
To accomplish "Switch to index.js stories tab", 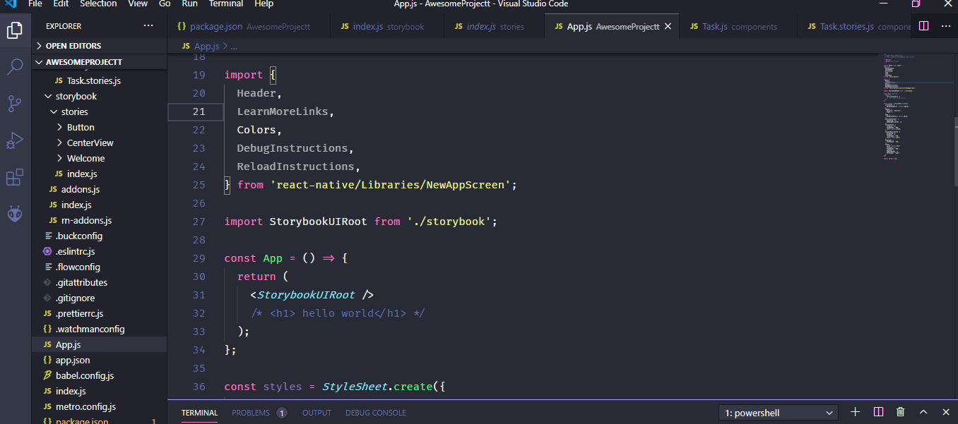I will coord(495,26).
